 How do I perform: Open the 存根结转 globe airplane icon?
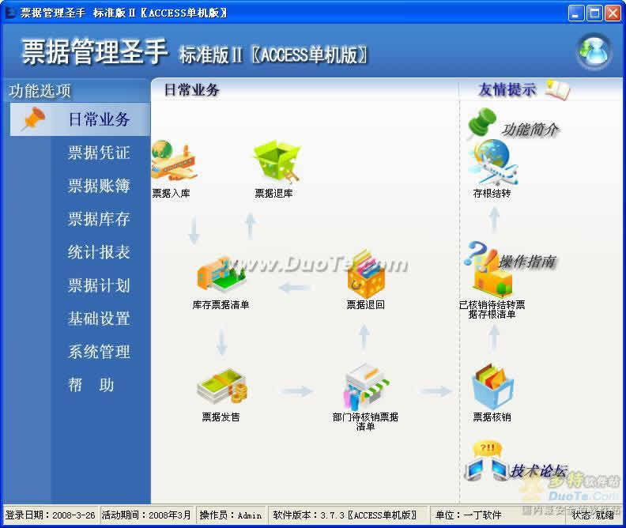pyautogui.click(x=492, y=162)
